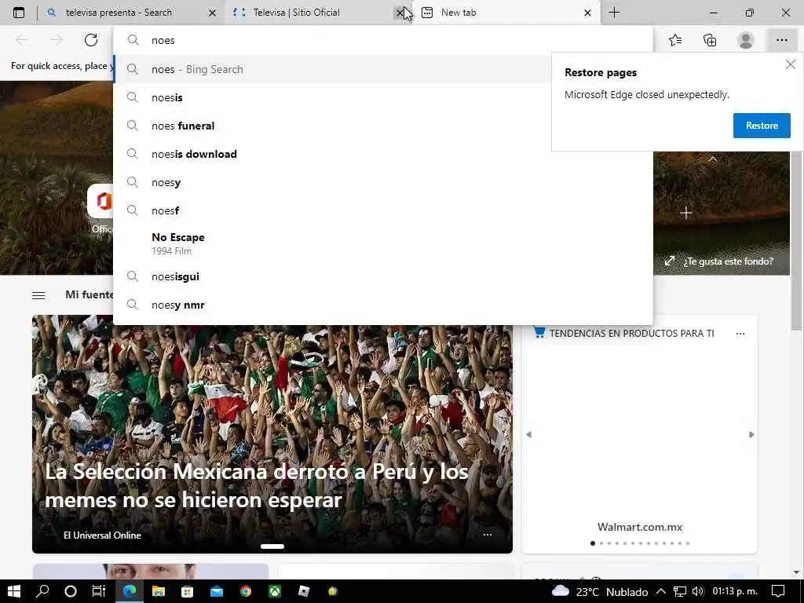This screenshot has height=603, width=804.
Task: Open the Xbox app from taskbar
Action: (x=275, y=591)
